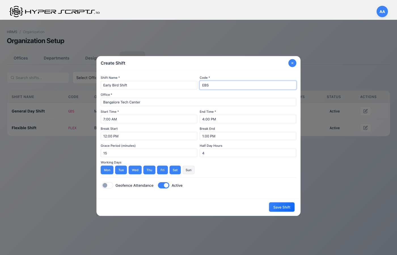Screen dimensions: 397x255
Task: Deselect Sat from working days
Action: [x=175, y=170]
